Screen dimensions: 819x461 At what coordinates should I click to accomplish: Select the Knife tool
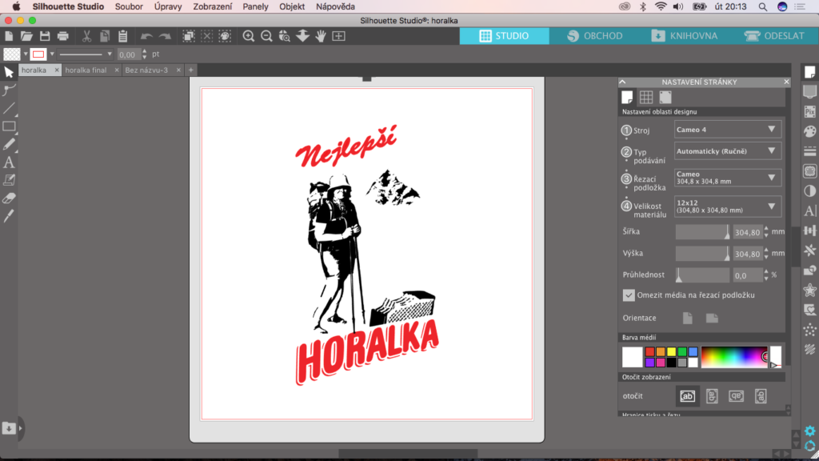9,216
